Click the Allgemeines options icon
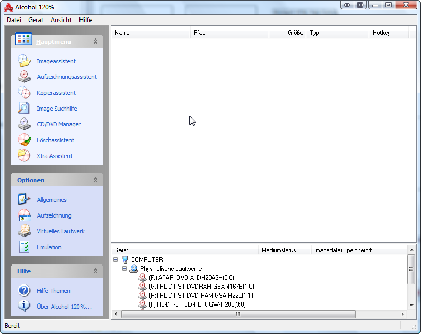Viewport: 421px width, 334px height. point(24,199)
